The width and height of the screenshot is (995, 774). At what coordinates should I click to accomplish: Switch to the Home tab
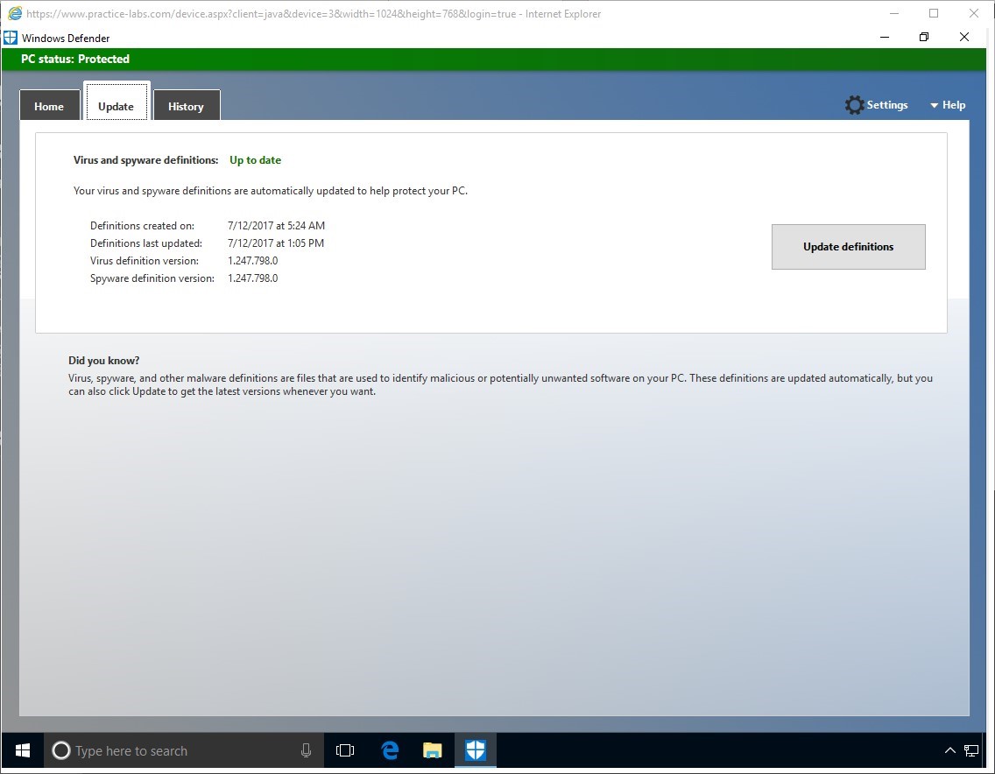pyautogui.click(x=49, y=106)
